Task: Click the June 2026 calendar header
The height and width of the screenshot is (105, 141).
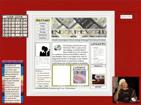Action: tap(15, 17)
